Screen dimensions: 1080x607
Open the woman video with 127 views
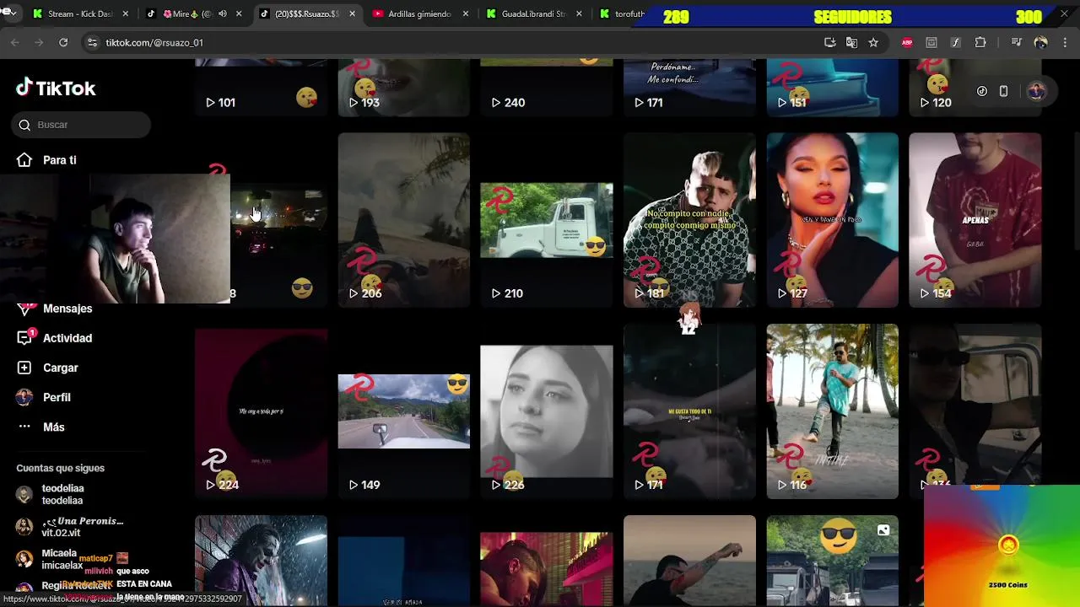[x=832, y=220]
